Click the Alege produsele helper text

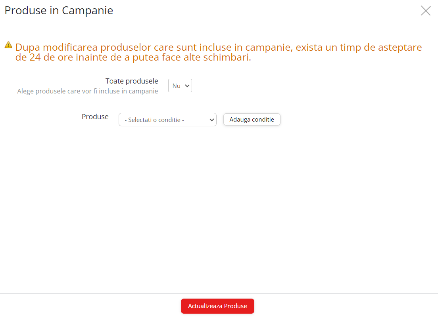tap(87, 91)
